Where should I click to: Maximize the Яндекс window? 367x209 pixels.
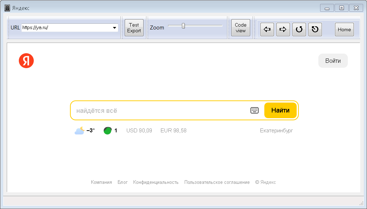pyautogui.click(x=341, y=8)
